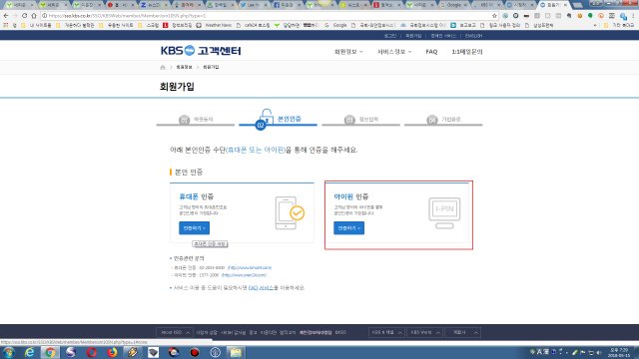Image resolution: width=639 pixels, height=359 pixels.
Task: Click the KBS 고객센터 logo
Action: pos(201,51)
